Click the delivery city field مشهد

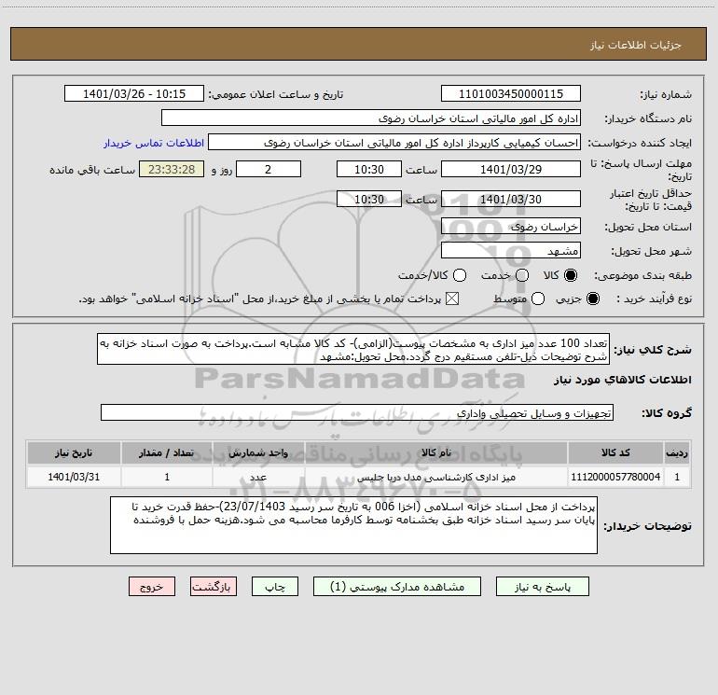(511, 250)
